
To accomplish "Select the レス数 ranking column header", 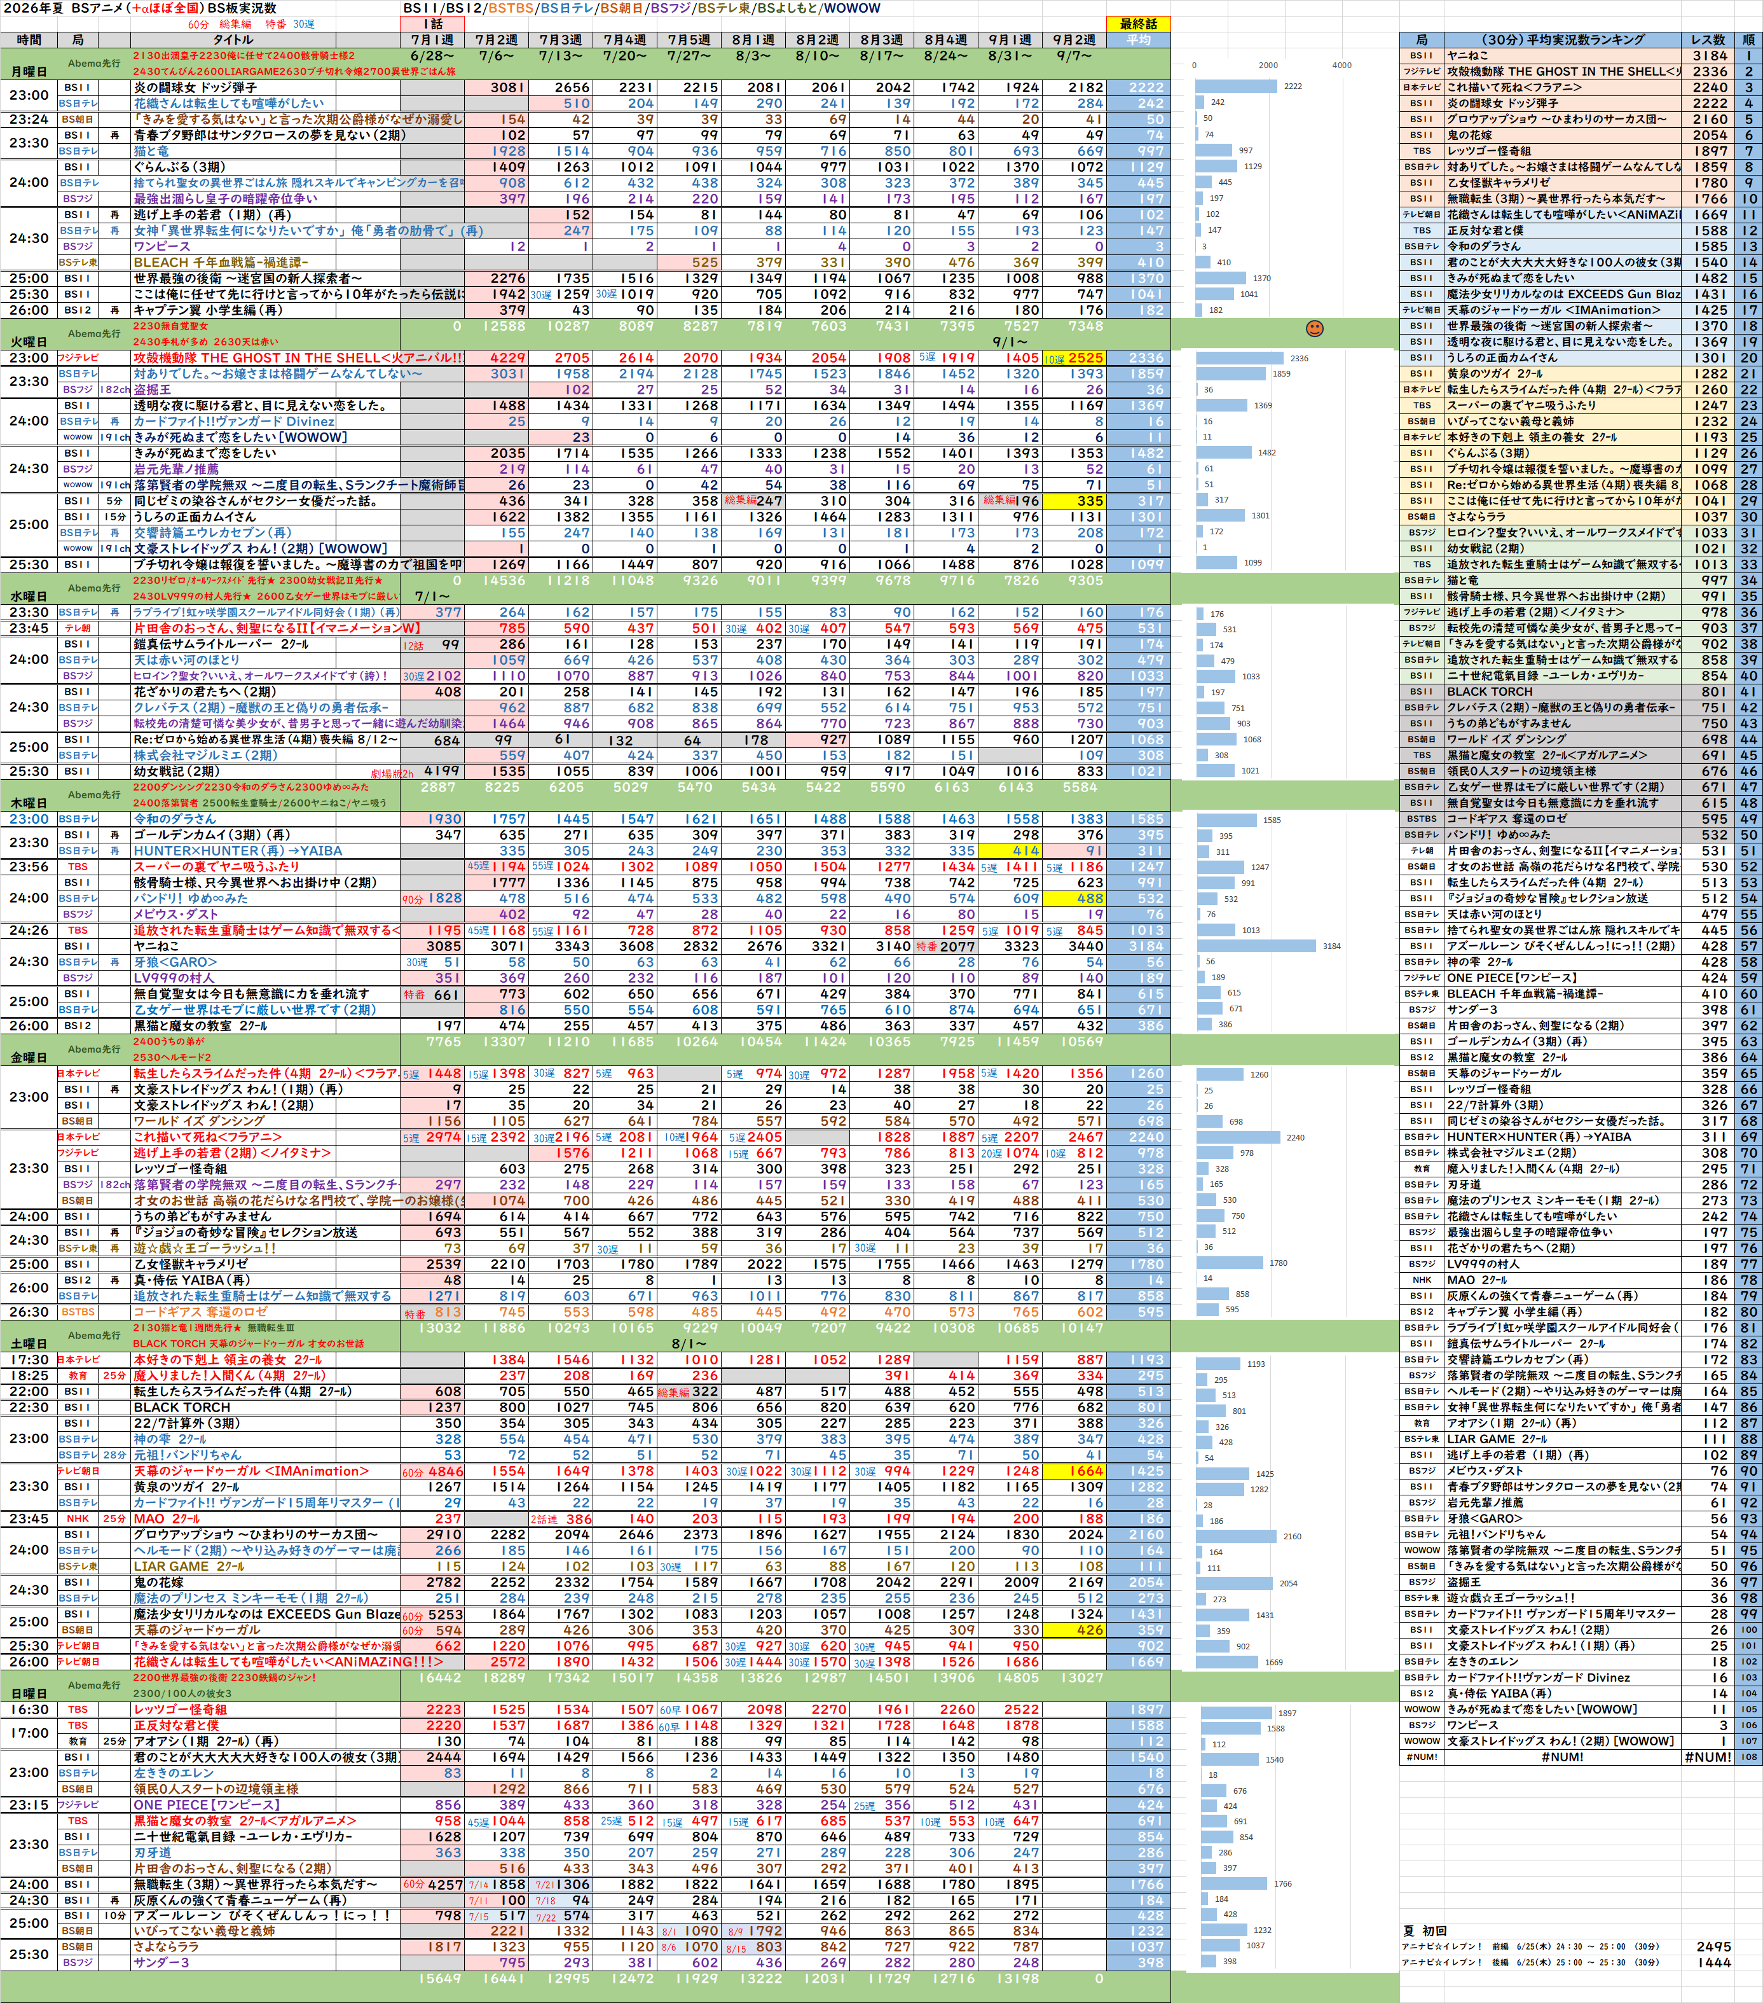I will pyautogui.click(x=1708, y=40).
